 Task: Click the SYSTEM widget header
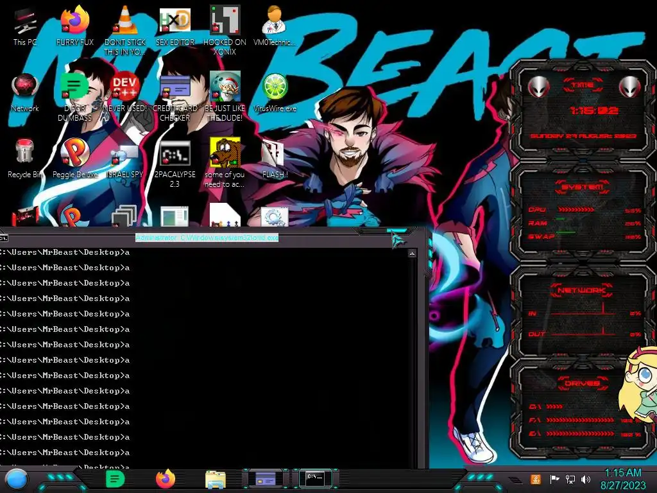coord(583,187)
